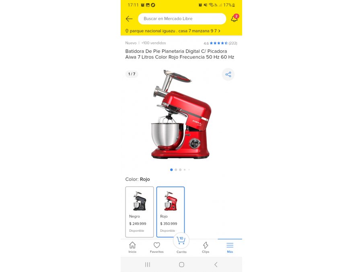The image size is (362, 272).
Task: Open notifications bell with badge
Action: [x=235, y=18]
